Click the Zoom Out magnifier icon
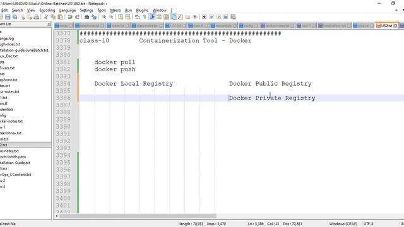 pos(111,17)
